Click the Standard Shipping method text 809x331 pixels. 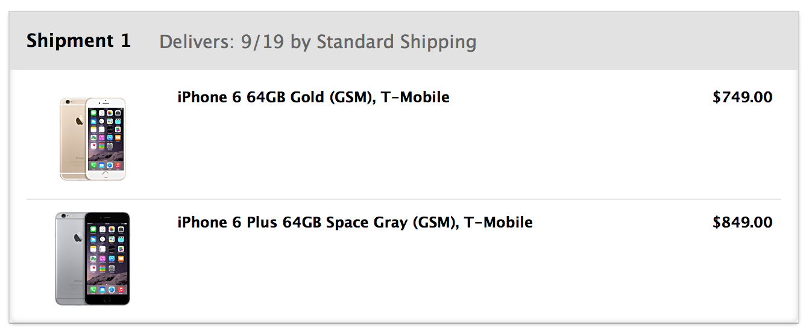pos(397,42)
